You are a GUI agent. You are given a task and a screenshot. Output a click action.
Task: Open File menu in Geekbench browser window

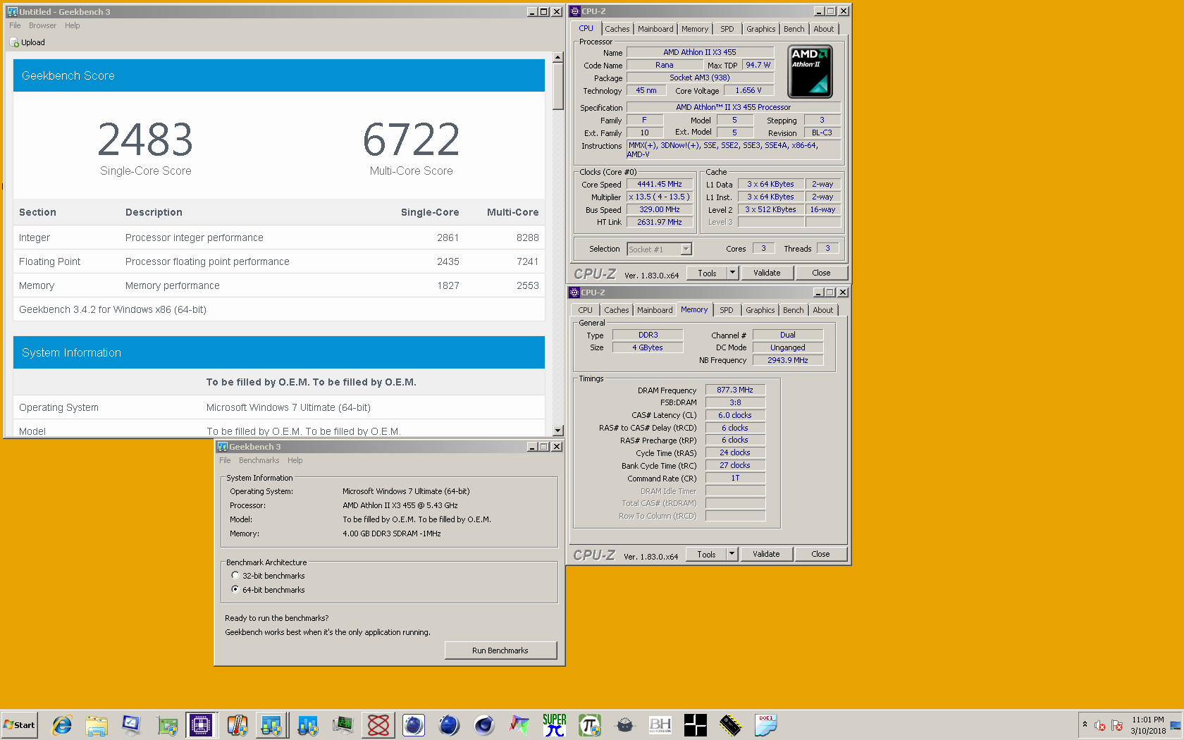tap(15, 25)
